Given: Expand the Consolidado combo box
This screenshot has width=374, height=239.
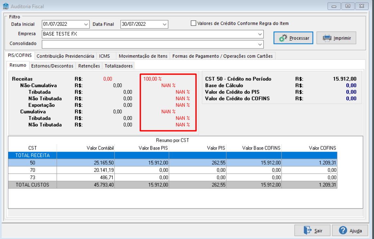Looking at the screenshot, I should (260, 45).
